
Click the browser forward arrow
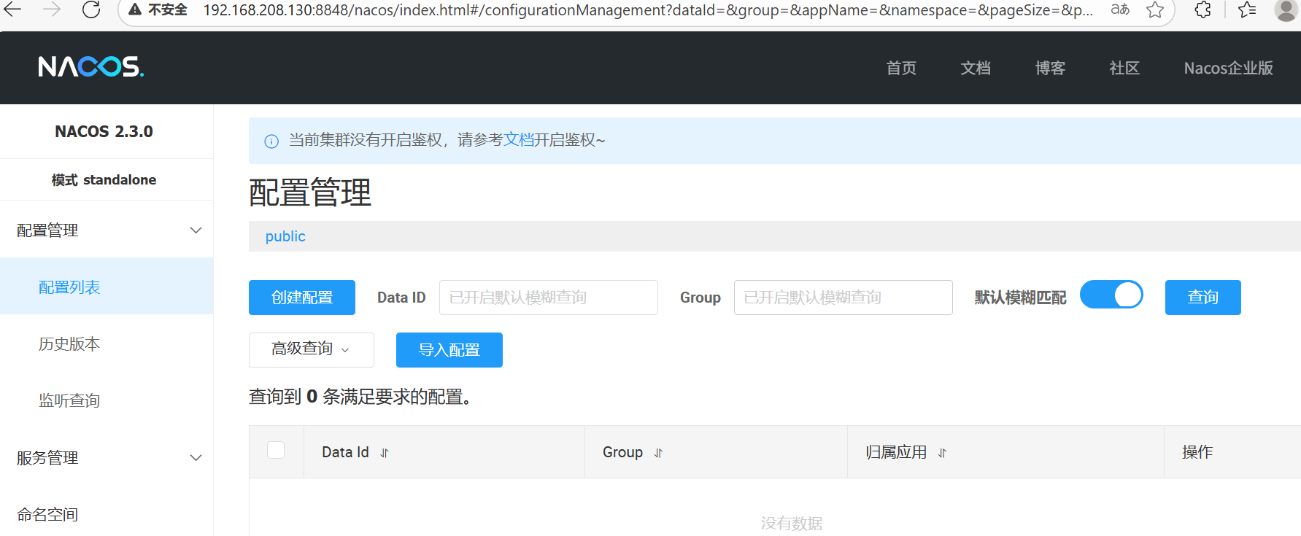(52, 9)
